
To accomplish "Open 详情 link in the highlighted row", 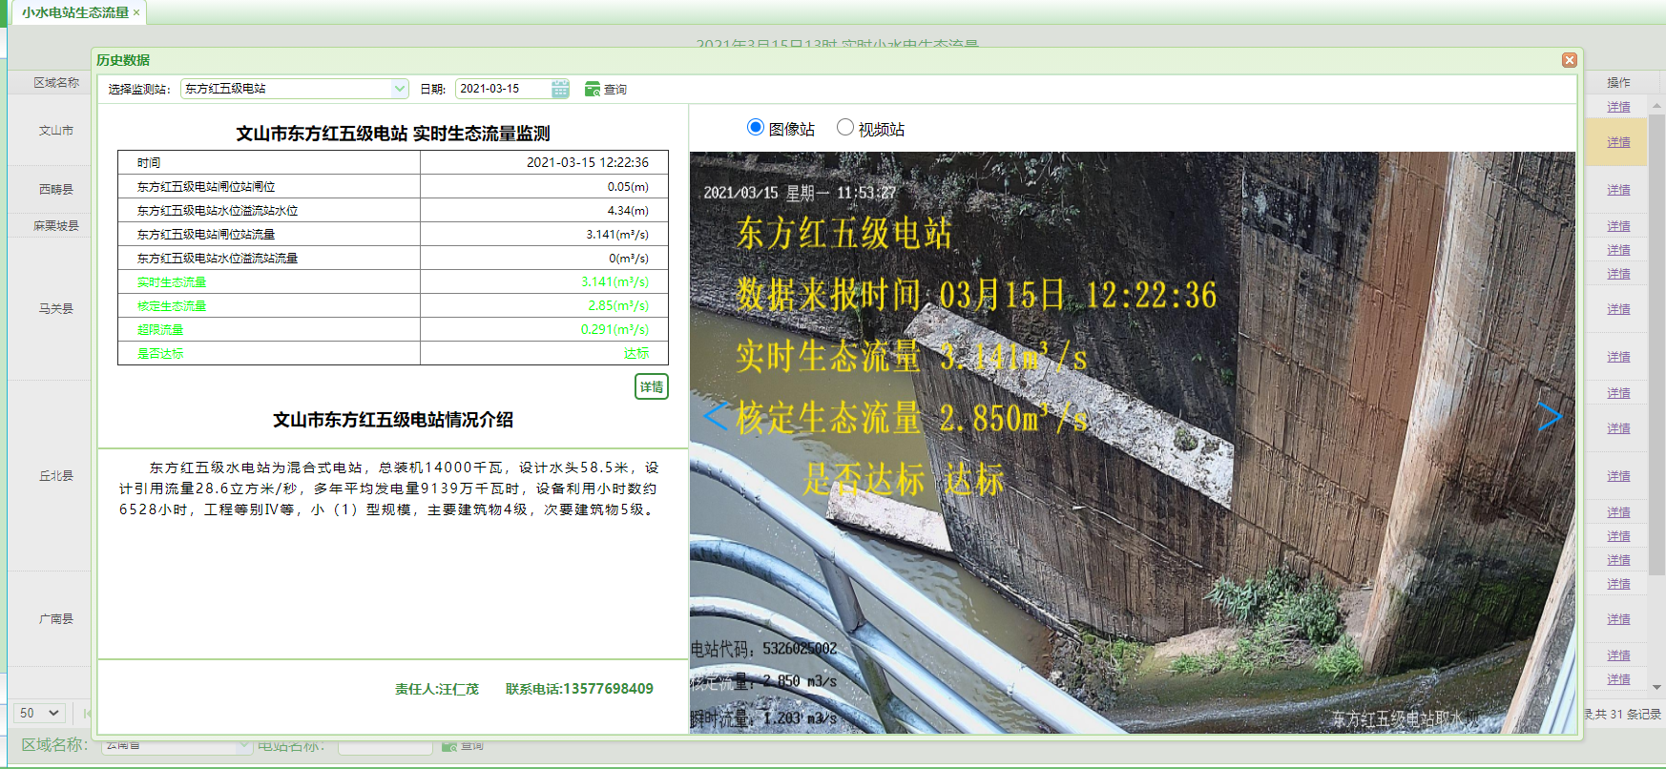I will click(x=1618, y=142).
